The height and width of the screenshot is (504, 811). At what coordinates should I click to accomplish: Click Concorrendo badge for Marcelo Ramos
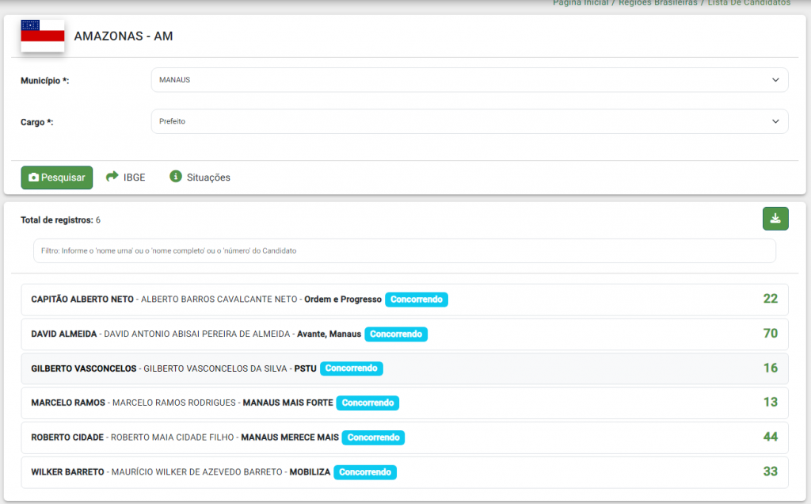click(367, 403)
